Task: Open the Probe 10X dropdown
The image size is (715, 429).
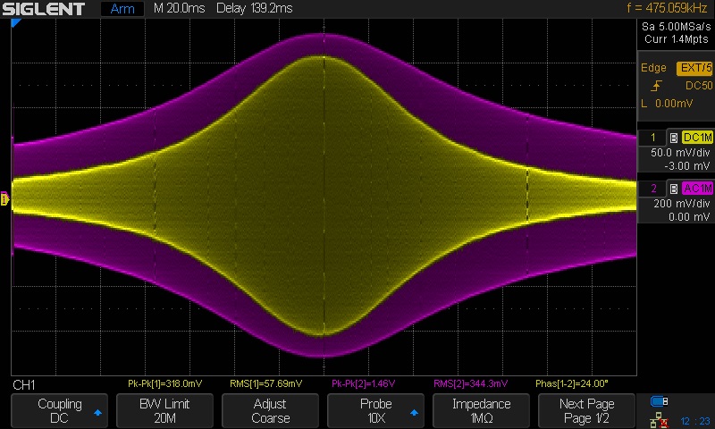Action: [375, 411]
